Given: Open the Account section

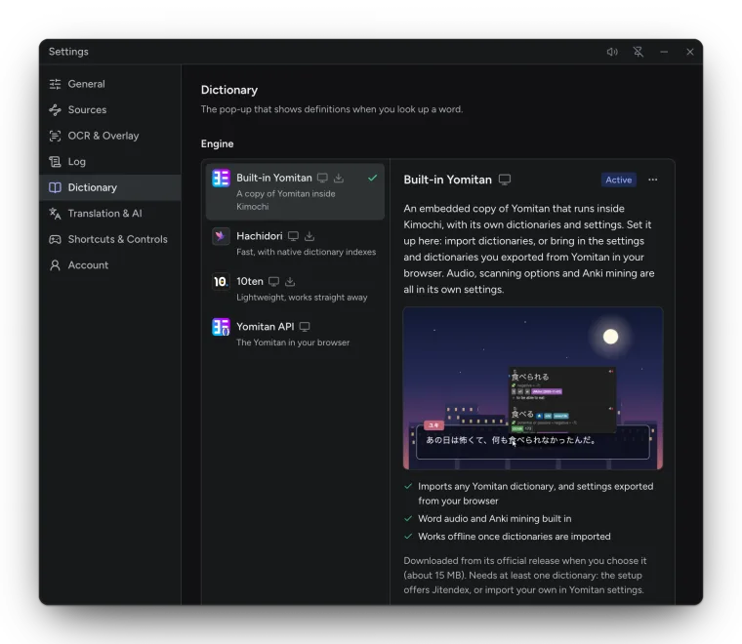Looking at the screenshot, I should [110, 265].
